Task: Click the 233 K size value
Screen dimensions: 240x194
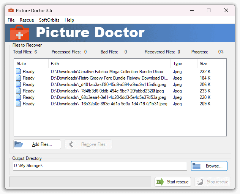Action: [205, 91]
